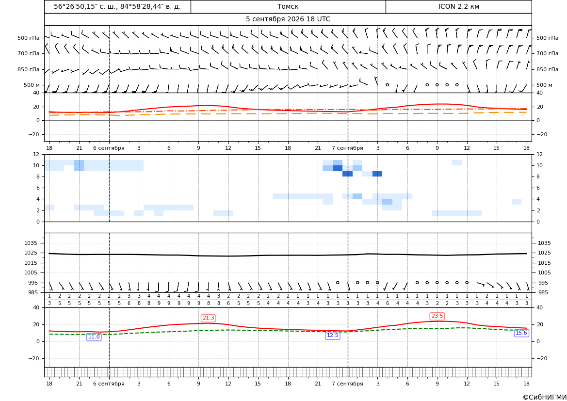Click the 21.3 maximum temperature label
This screenshot has width=567, height=401.
[x=208, y=318]
